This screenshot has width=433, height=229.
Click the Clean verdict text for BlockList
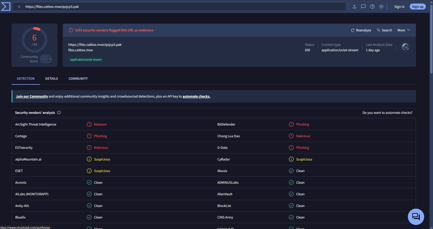[x=300, y=206]
